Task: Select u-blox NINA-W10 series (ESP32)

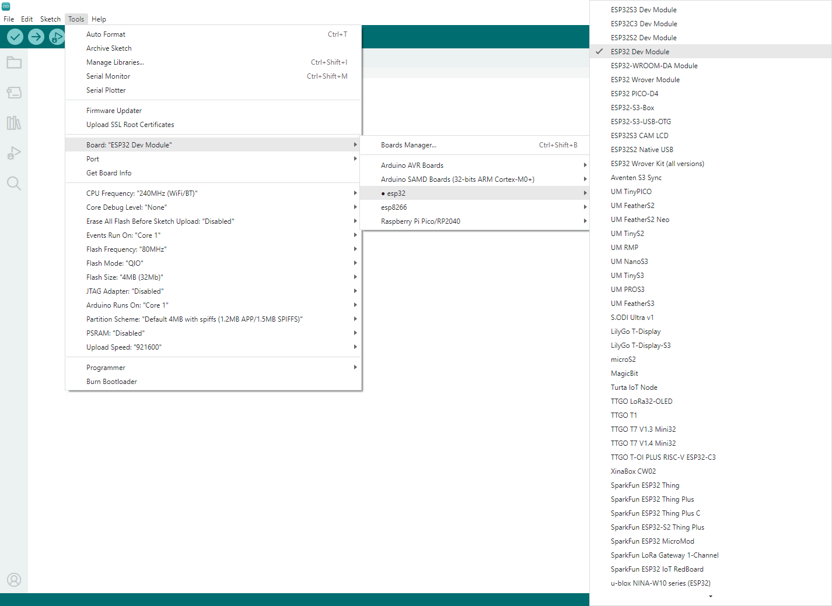Action: [x=711, y=583]
